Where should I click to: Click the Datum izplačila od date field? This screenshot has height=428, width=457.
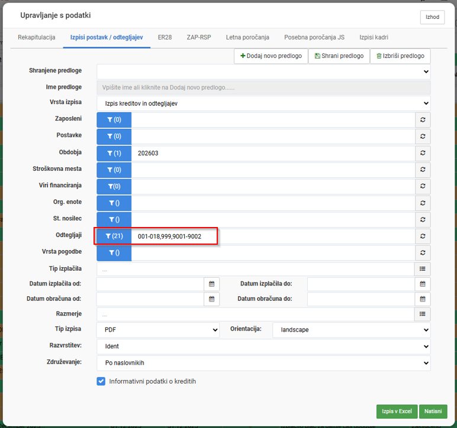tap(150, 284)
